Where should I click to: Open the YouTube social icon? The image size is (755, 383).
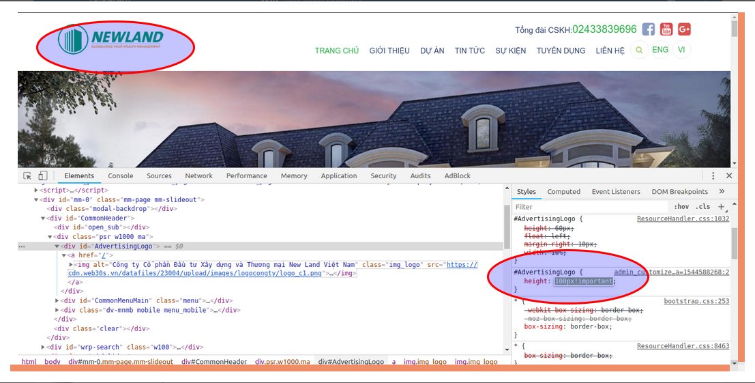pos(666,29)
